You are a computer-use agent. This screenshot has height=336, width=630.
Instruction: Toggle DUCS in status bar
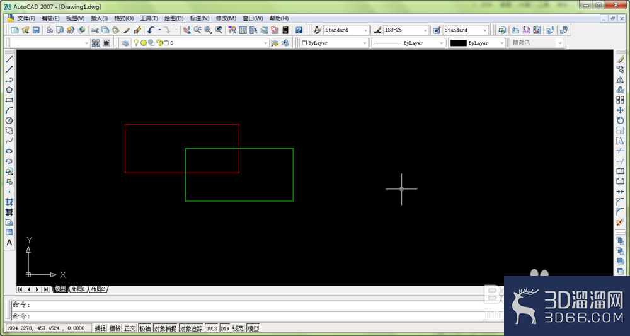[212, 328]
